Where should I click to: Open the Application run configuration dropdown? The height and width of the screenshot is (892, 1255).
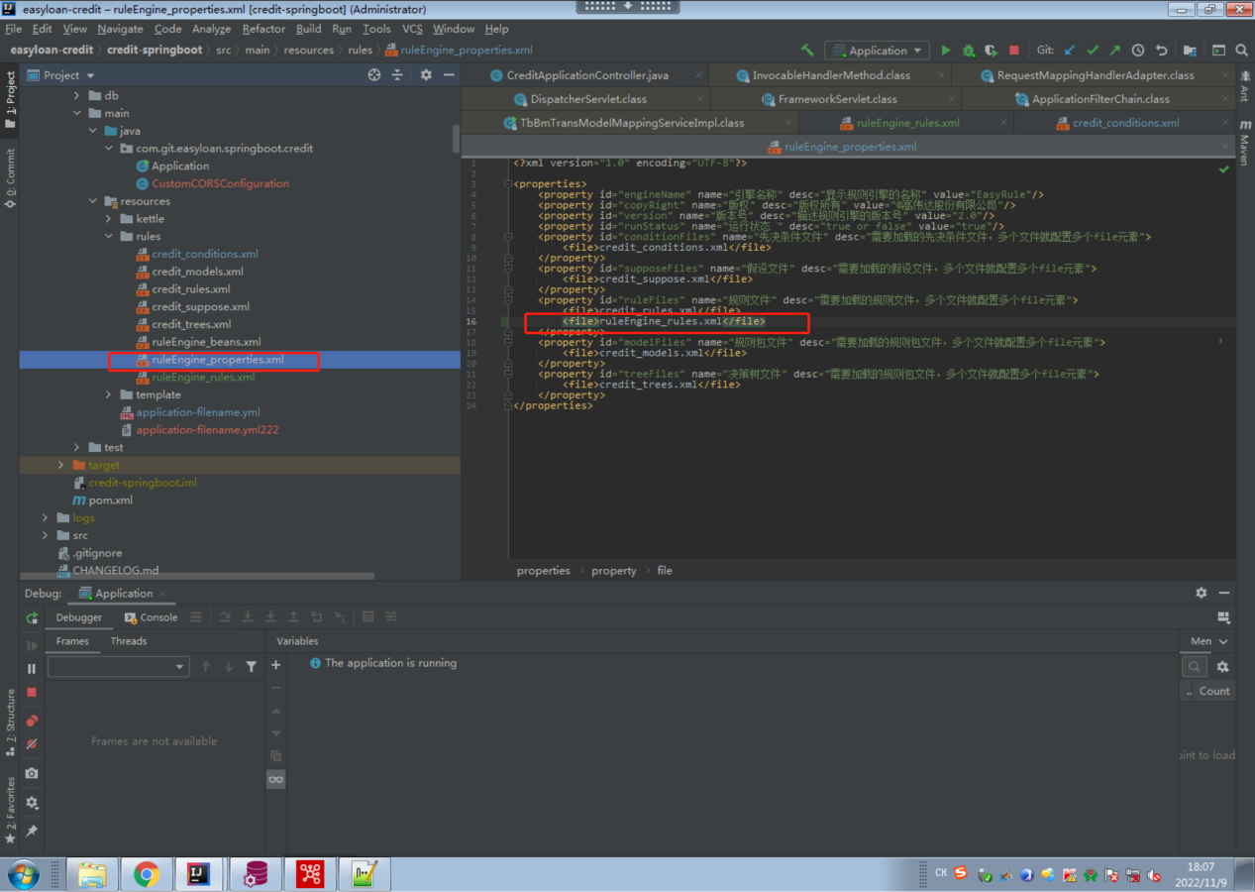(x=878, y=51)
